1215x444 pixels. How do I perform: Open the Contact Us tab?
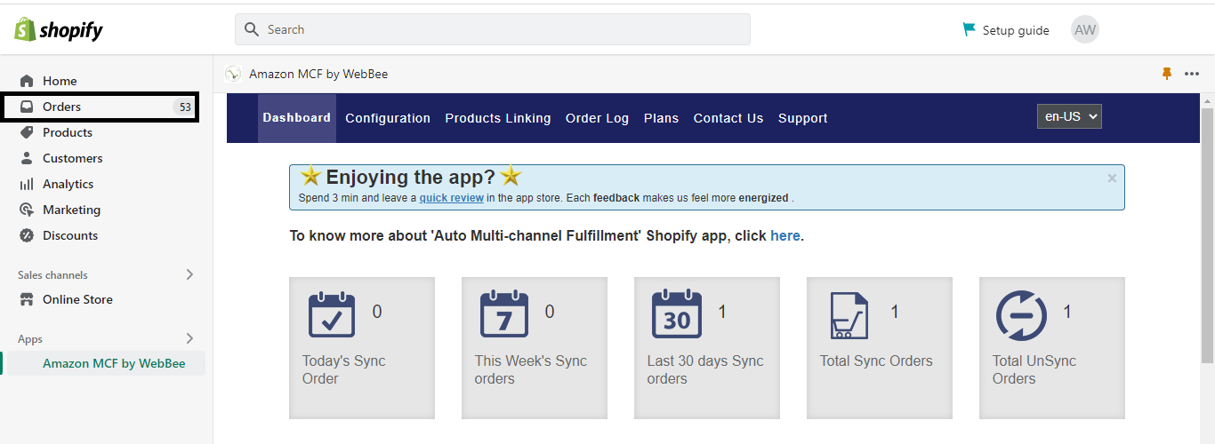(x=728, y=118)
